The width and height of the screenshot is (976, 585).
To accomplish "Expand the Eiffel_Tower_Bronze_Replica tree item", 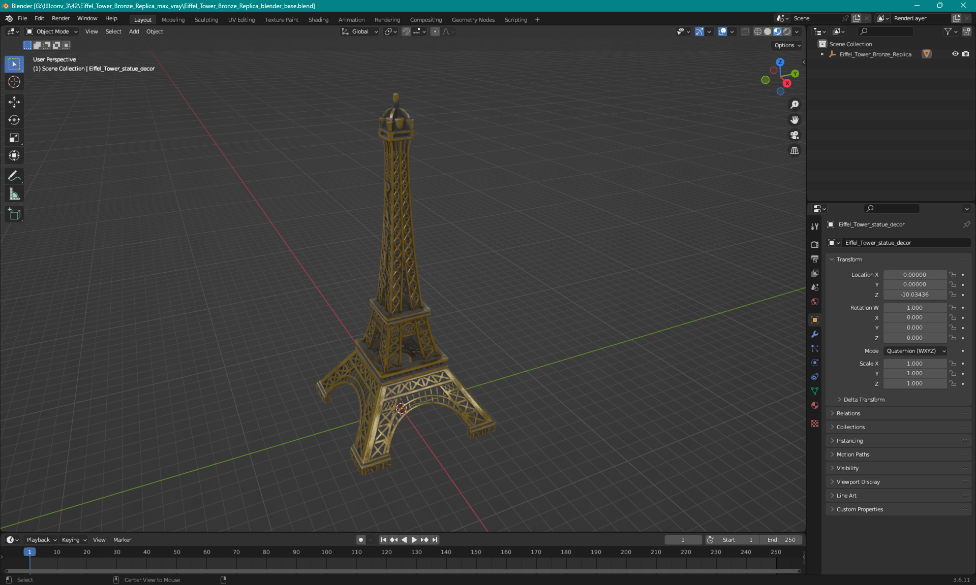I will [822, 54].
